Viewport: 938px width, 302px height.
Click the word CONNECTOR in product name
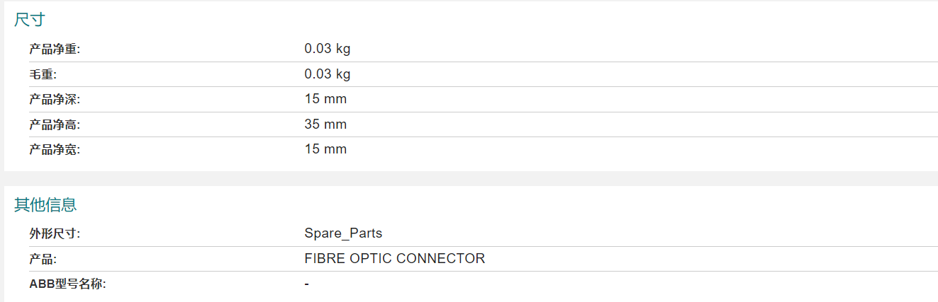(x=441, y=258)
